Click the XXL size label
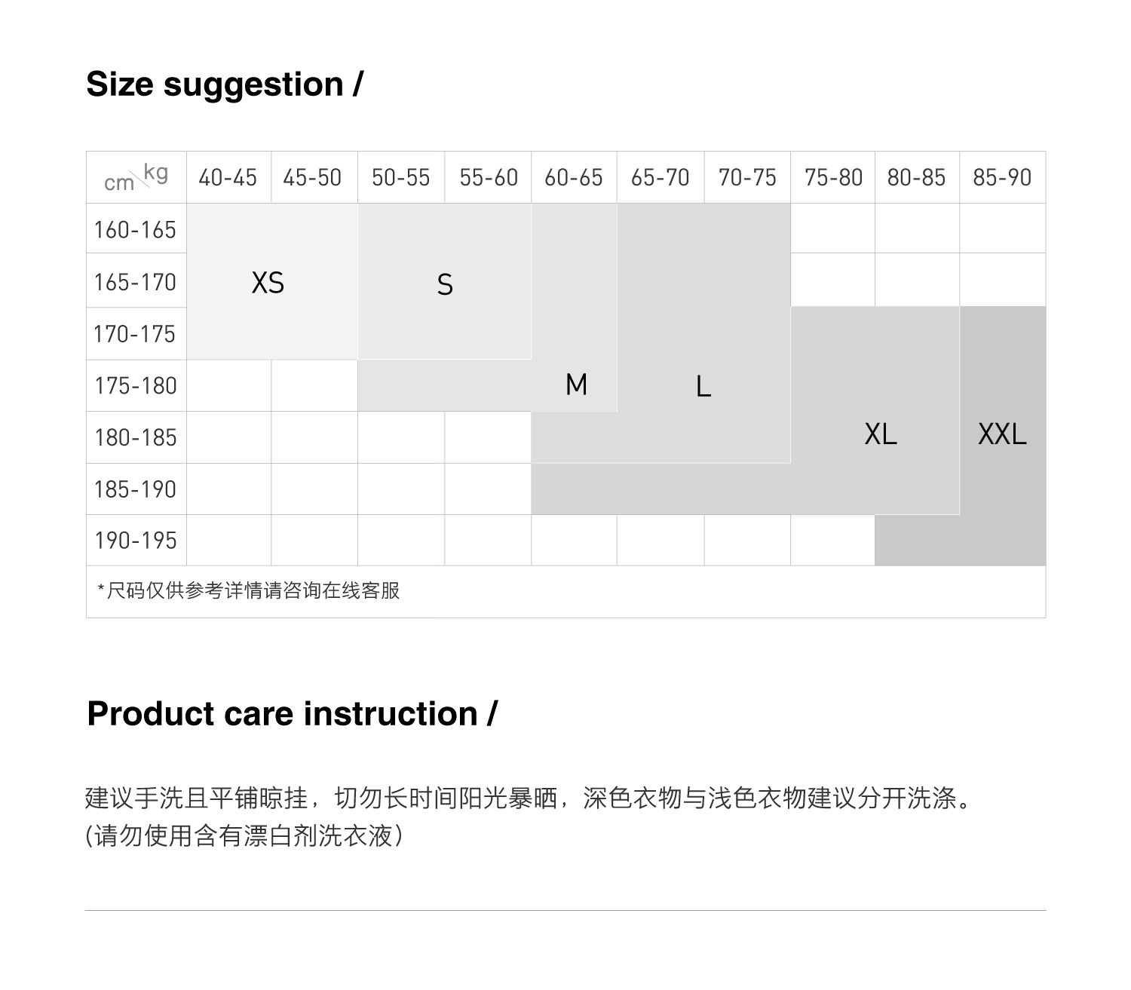Screen dimensions: 1131x990 (1002, 434)
